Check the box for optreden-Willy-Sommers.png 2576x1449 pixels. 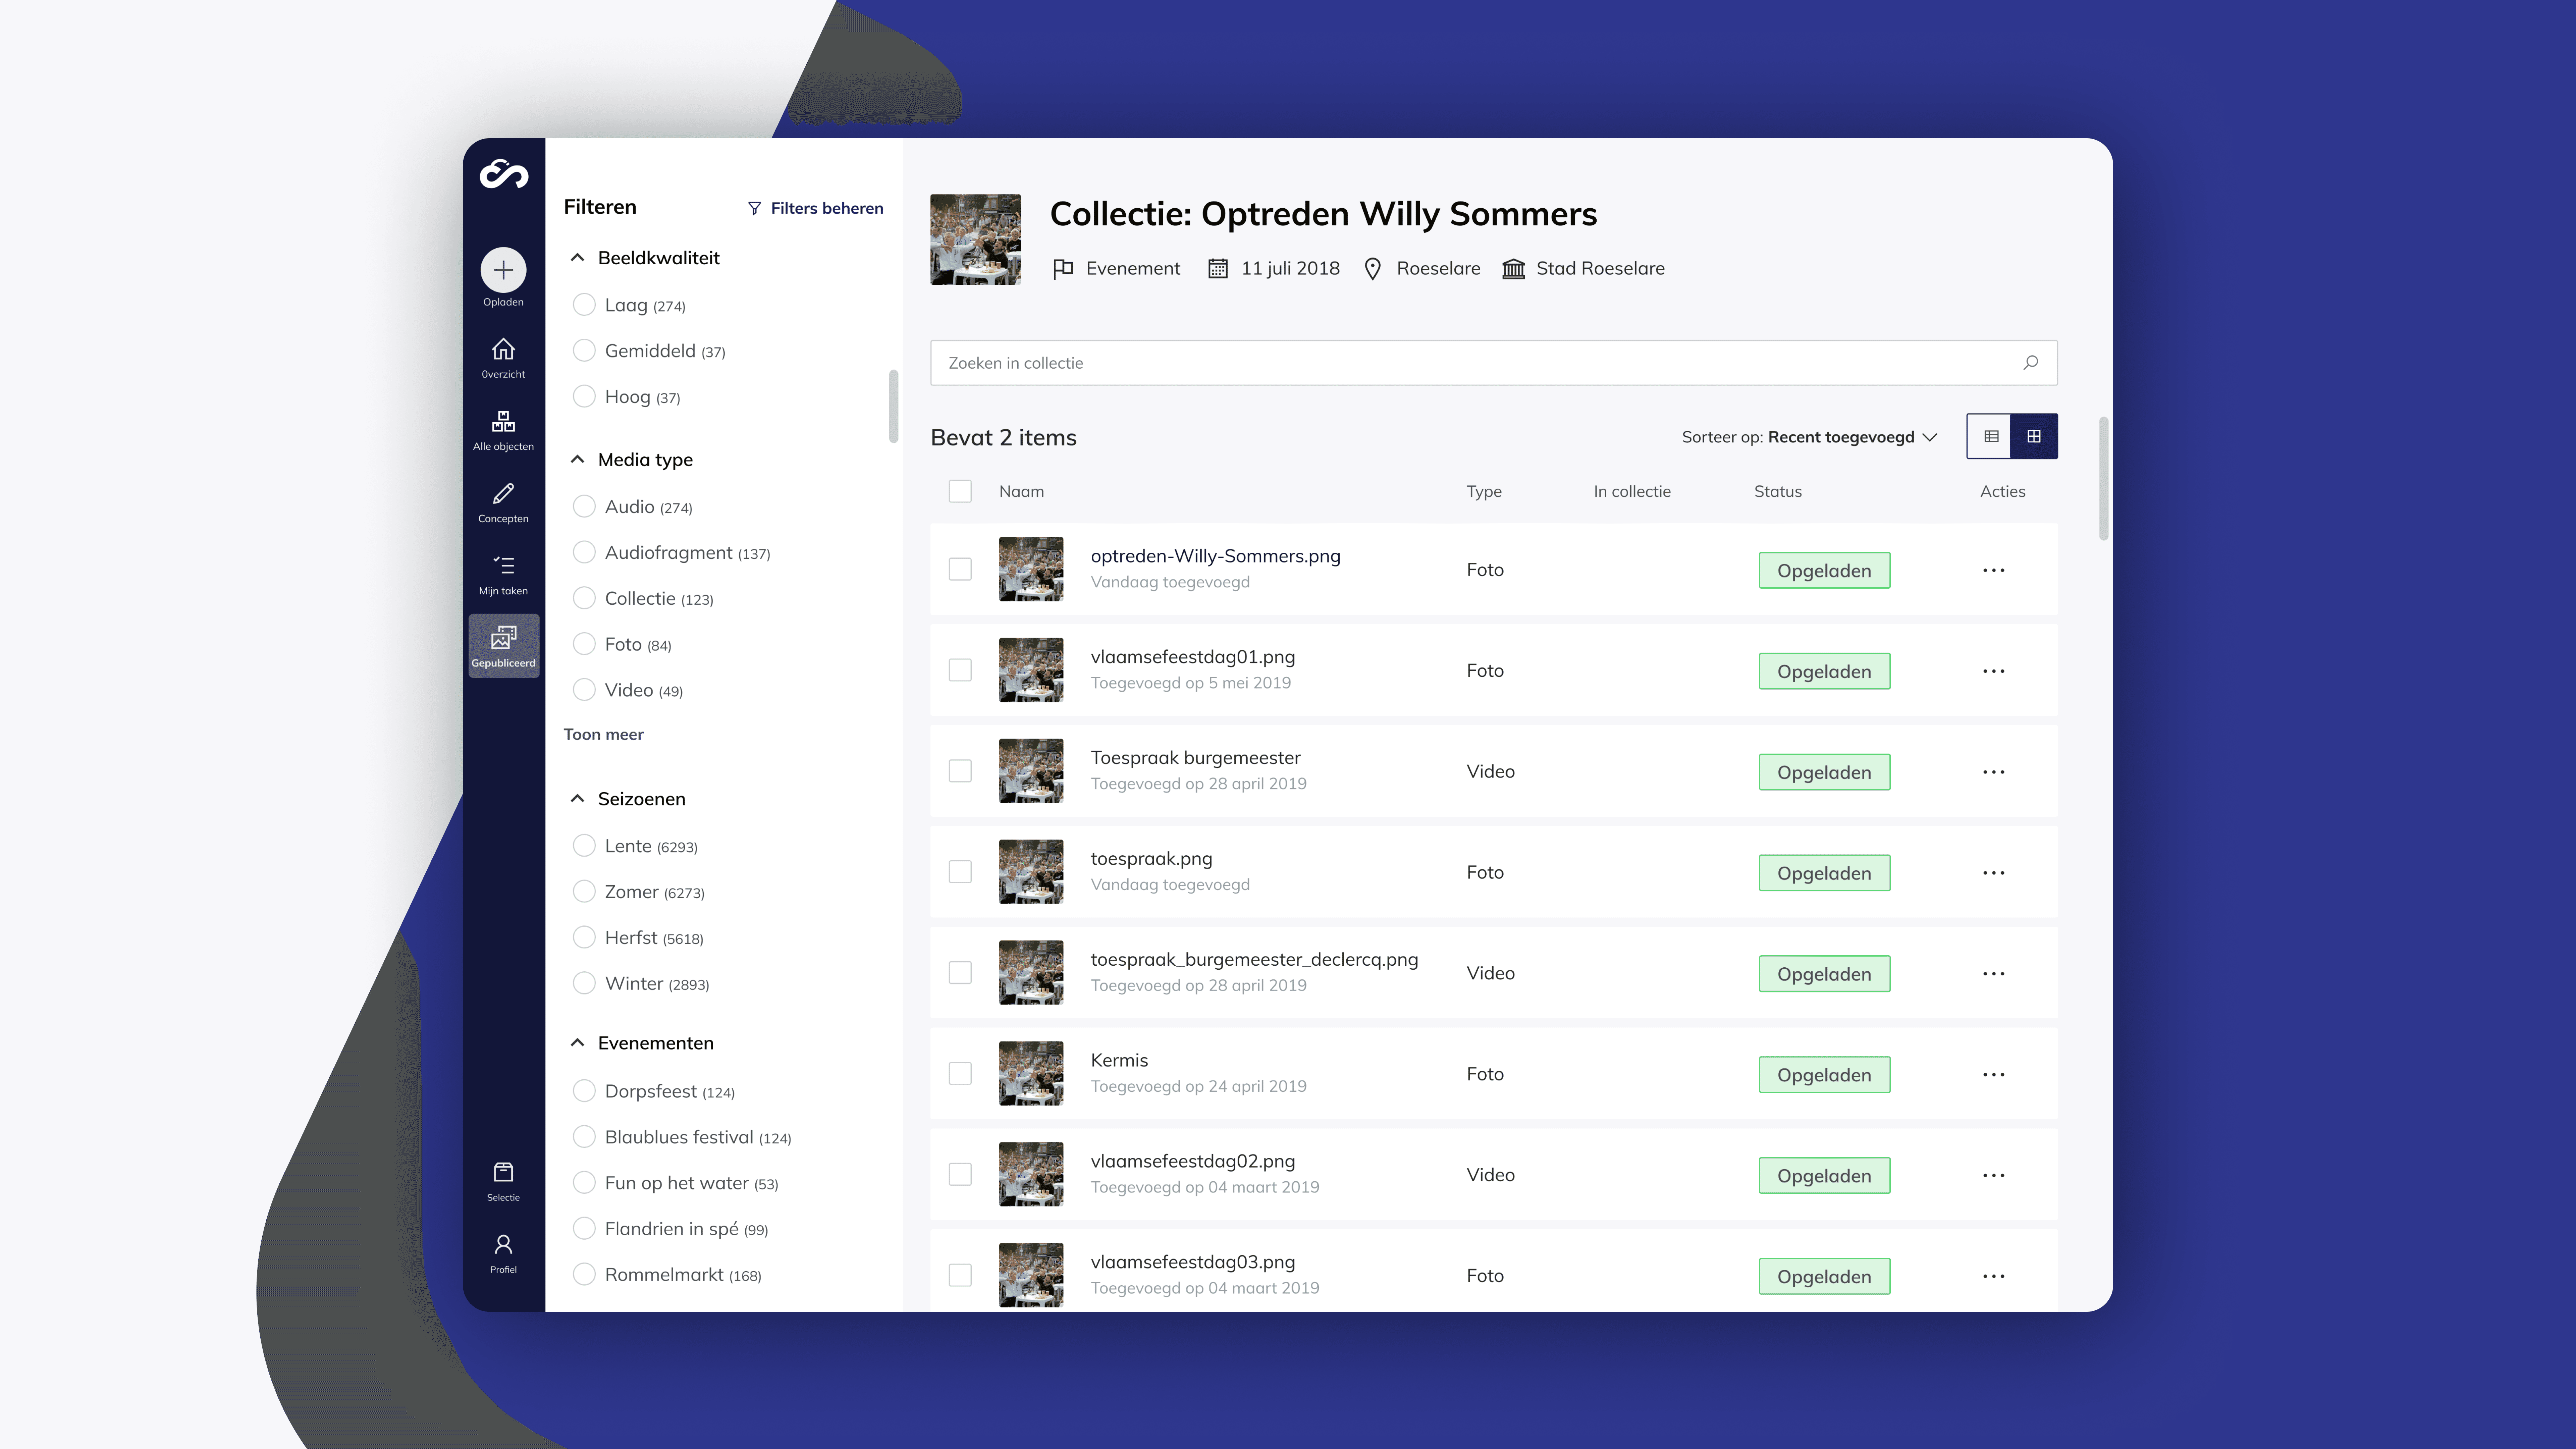[x=960, y=569]
